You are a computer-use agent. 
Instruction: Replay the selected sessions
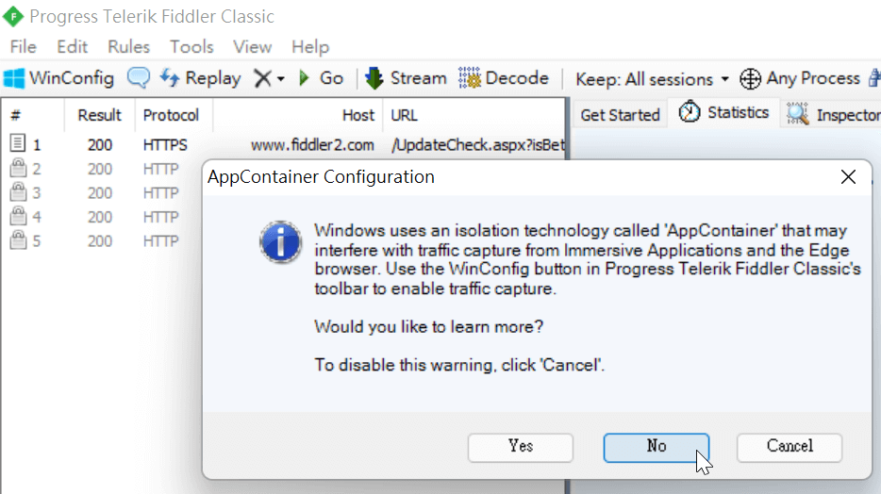tap(201, 78)
